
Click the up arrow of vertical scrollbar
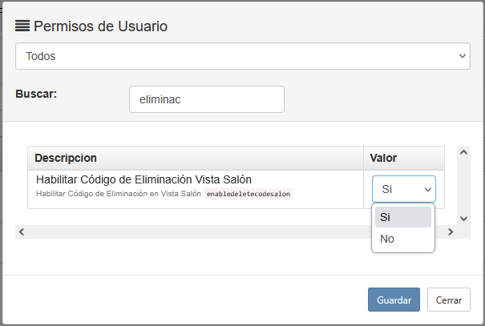point(463,152)
